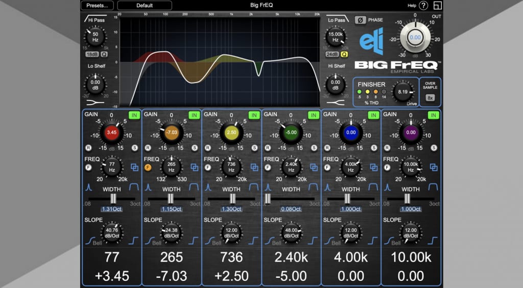
Task: Click the Finisher Drive knob showing 8.19
Action: click(402, 92)
